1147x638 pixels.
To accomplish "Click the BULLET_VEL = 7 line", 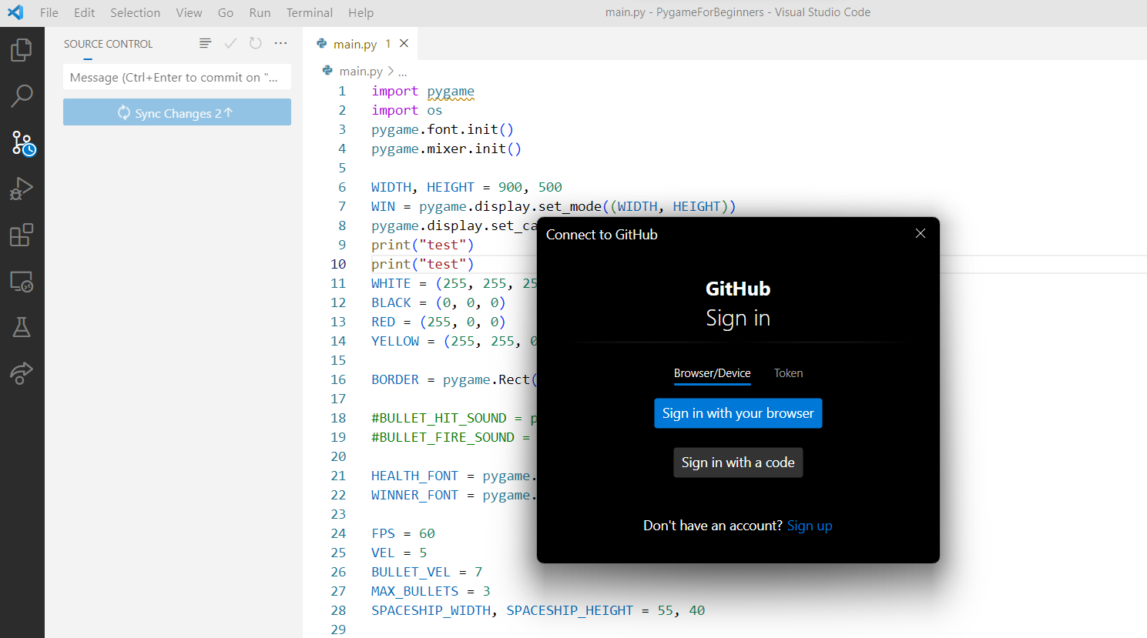I will [427, 572].
